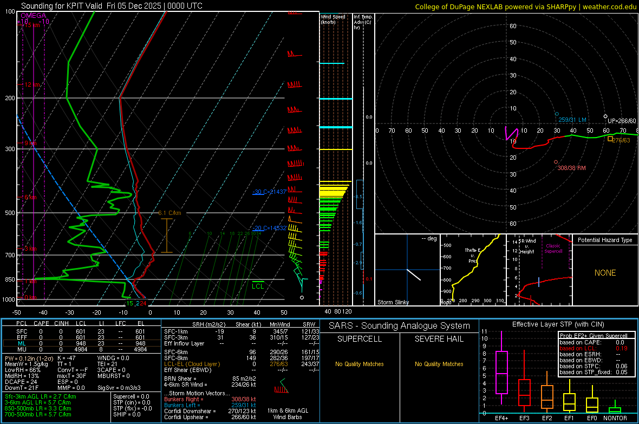Click the 'Theta-E v. Pres' inset label
Viewport: 639px width, 424px height.
(x=472, y=256)
